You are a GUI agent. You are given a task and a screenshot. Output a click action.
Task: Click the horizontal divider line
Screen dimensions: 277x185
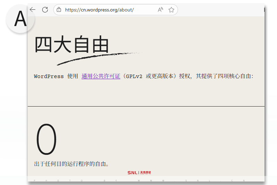click(x=146, y=106)
